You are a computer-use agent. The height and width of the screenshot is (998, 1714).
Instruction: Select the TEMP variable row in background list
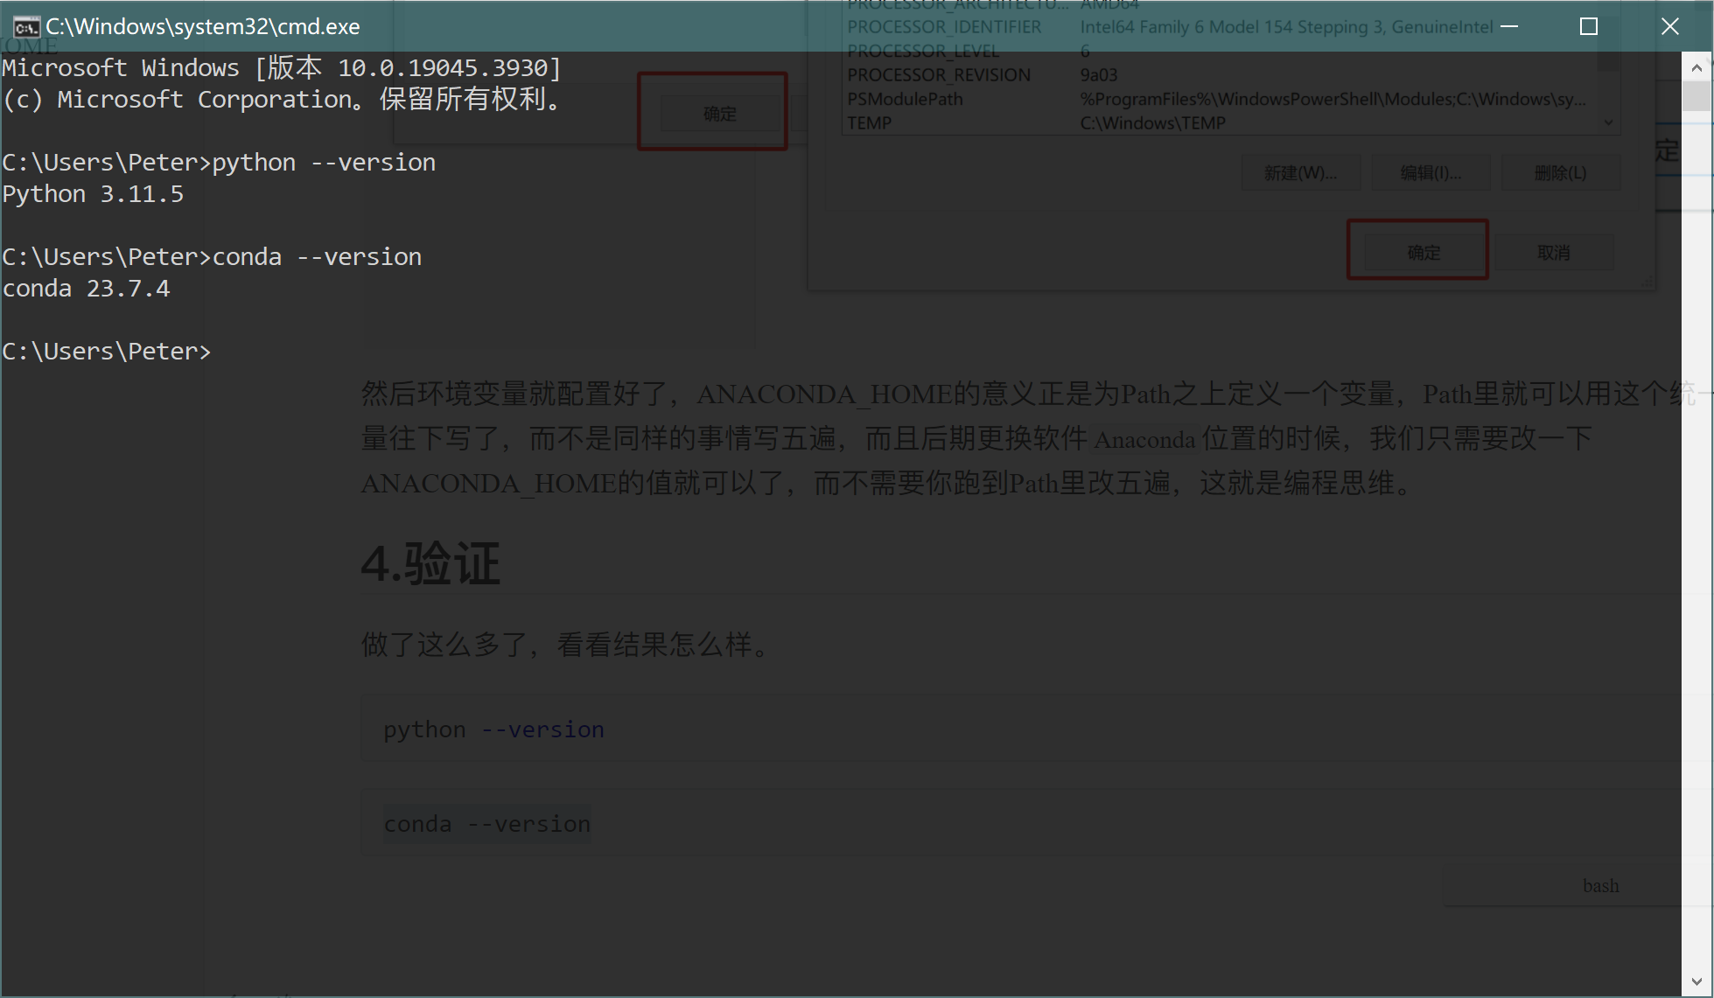(1221, 123)
